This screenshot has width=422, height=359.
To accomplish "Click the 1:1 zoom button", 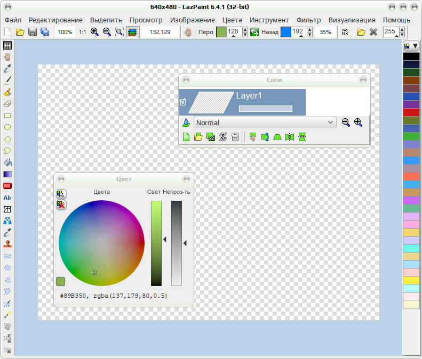I will [82, 32].
